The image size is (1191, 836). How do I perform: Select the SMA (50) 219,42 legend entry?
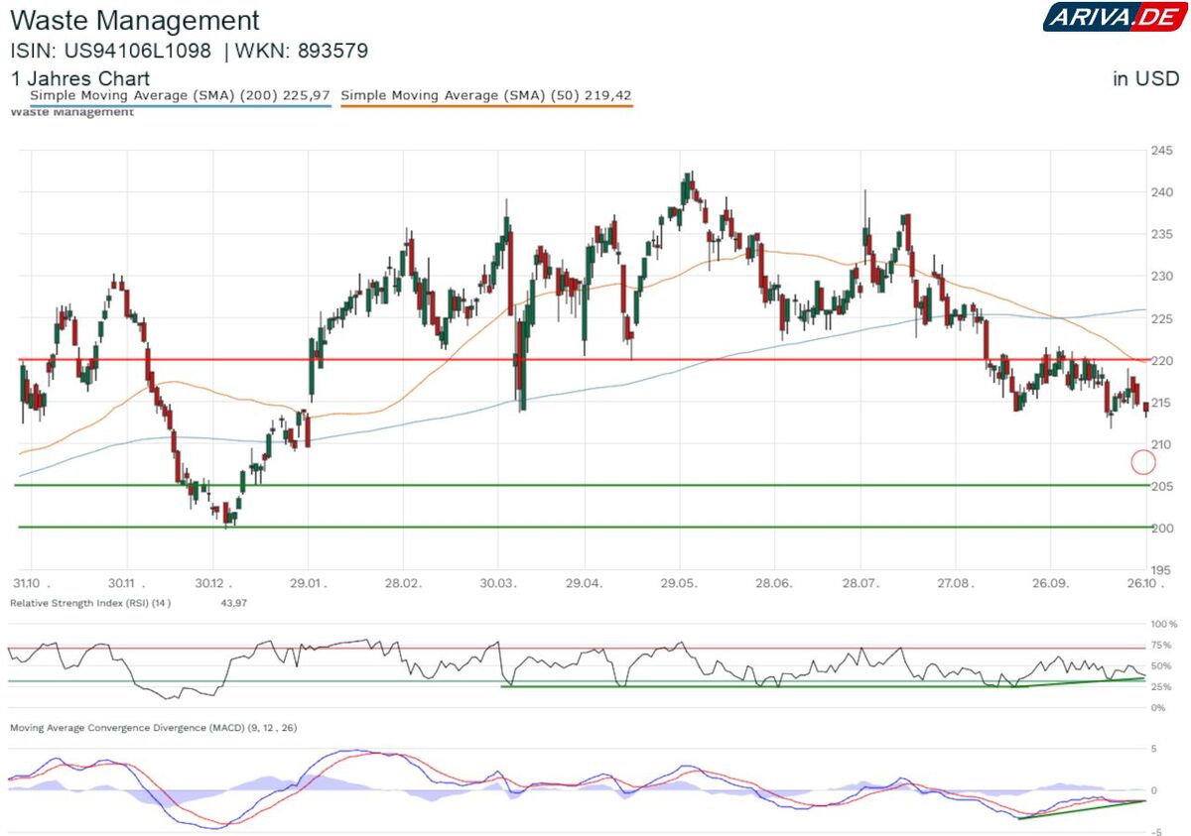point(486,95)
